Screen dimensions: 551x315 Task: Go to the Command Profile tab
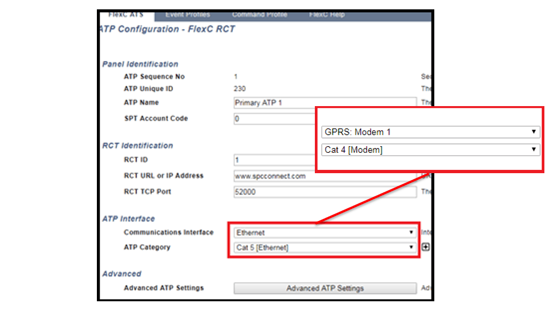(x=259, y=15)
